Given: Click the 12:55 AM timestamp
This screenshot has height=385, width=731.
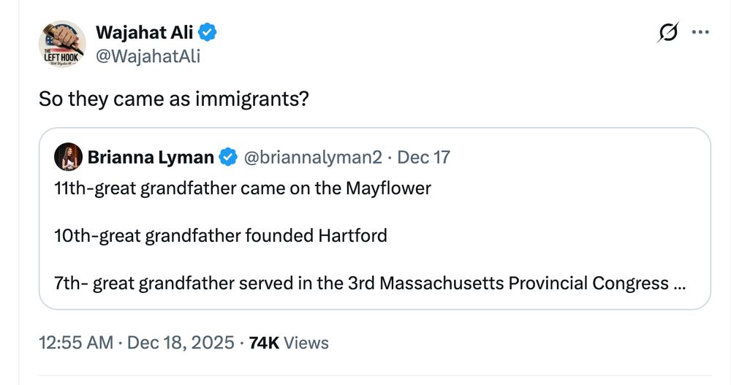Looking at the screenshot, I should coord(75,343).
